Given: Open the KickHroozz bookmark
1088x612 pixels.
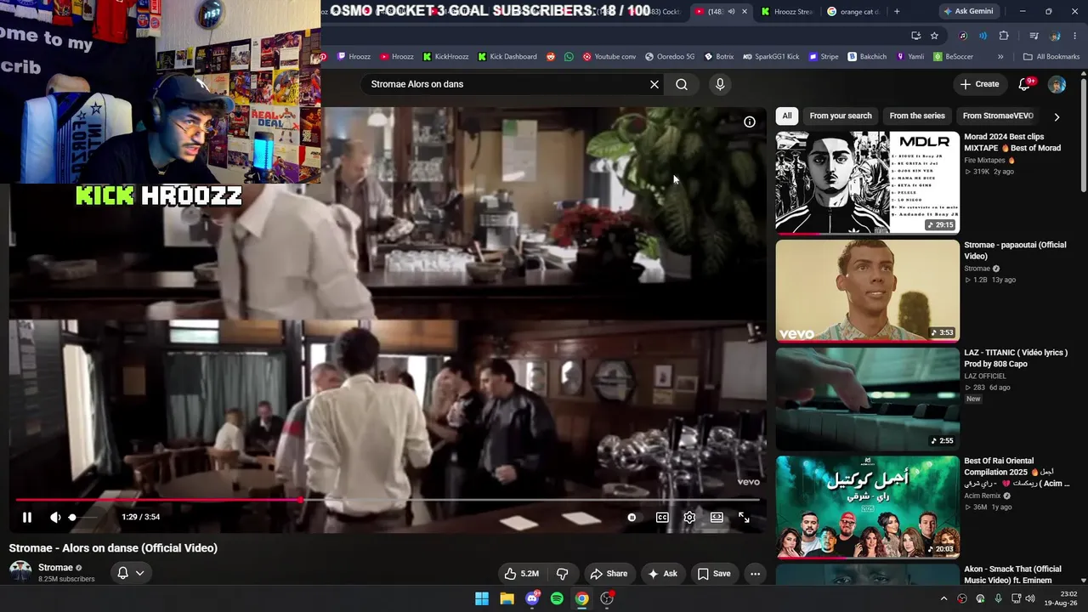Looking at the screenshot, I should click(445, 57).
